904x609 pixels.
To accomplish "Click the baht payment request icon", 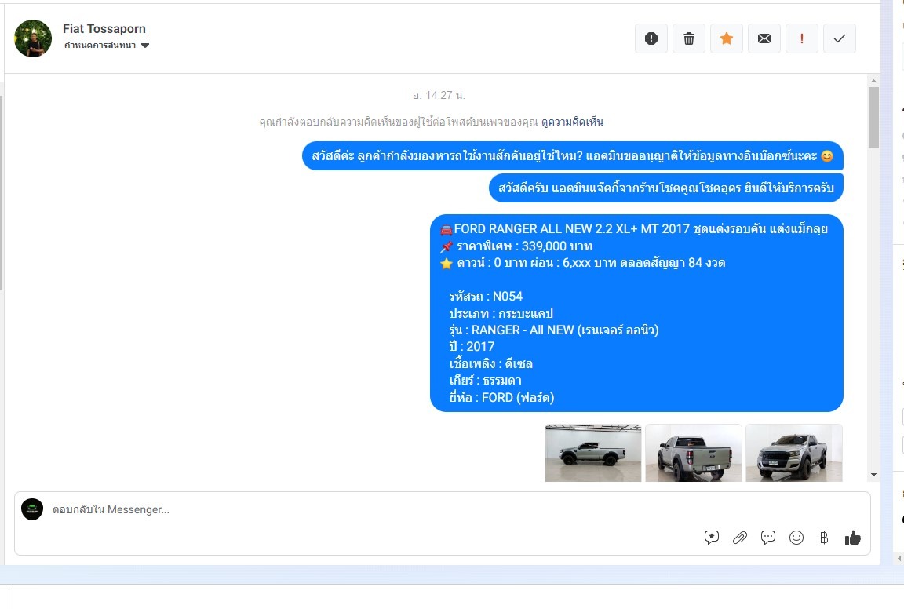I will (x=824, y=538).
